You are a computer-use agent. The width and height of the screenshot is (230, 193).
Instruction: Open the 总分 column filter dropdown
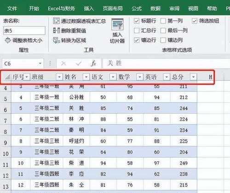[x=193, y=77]
